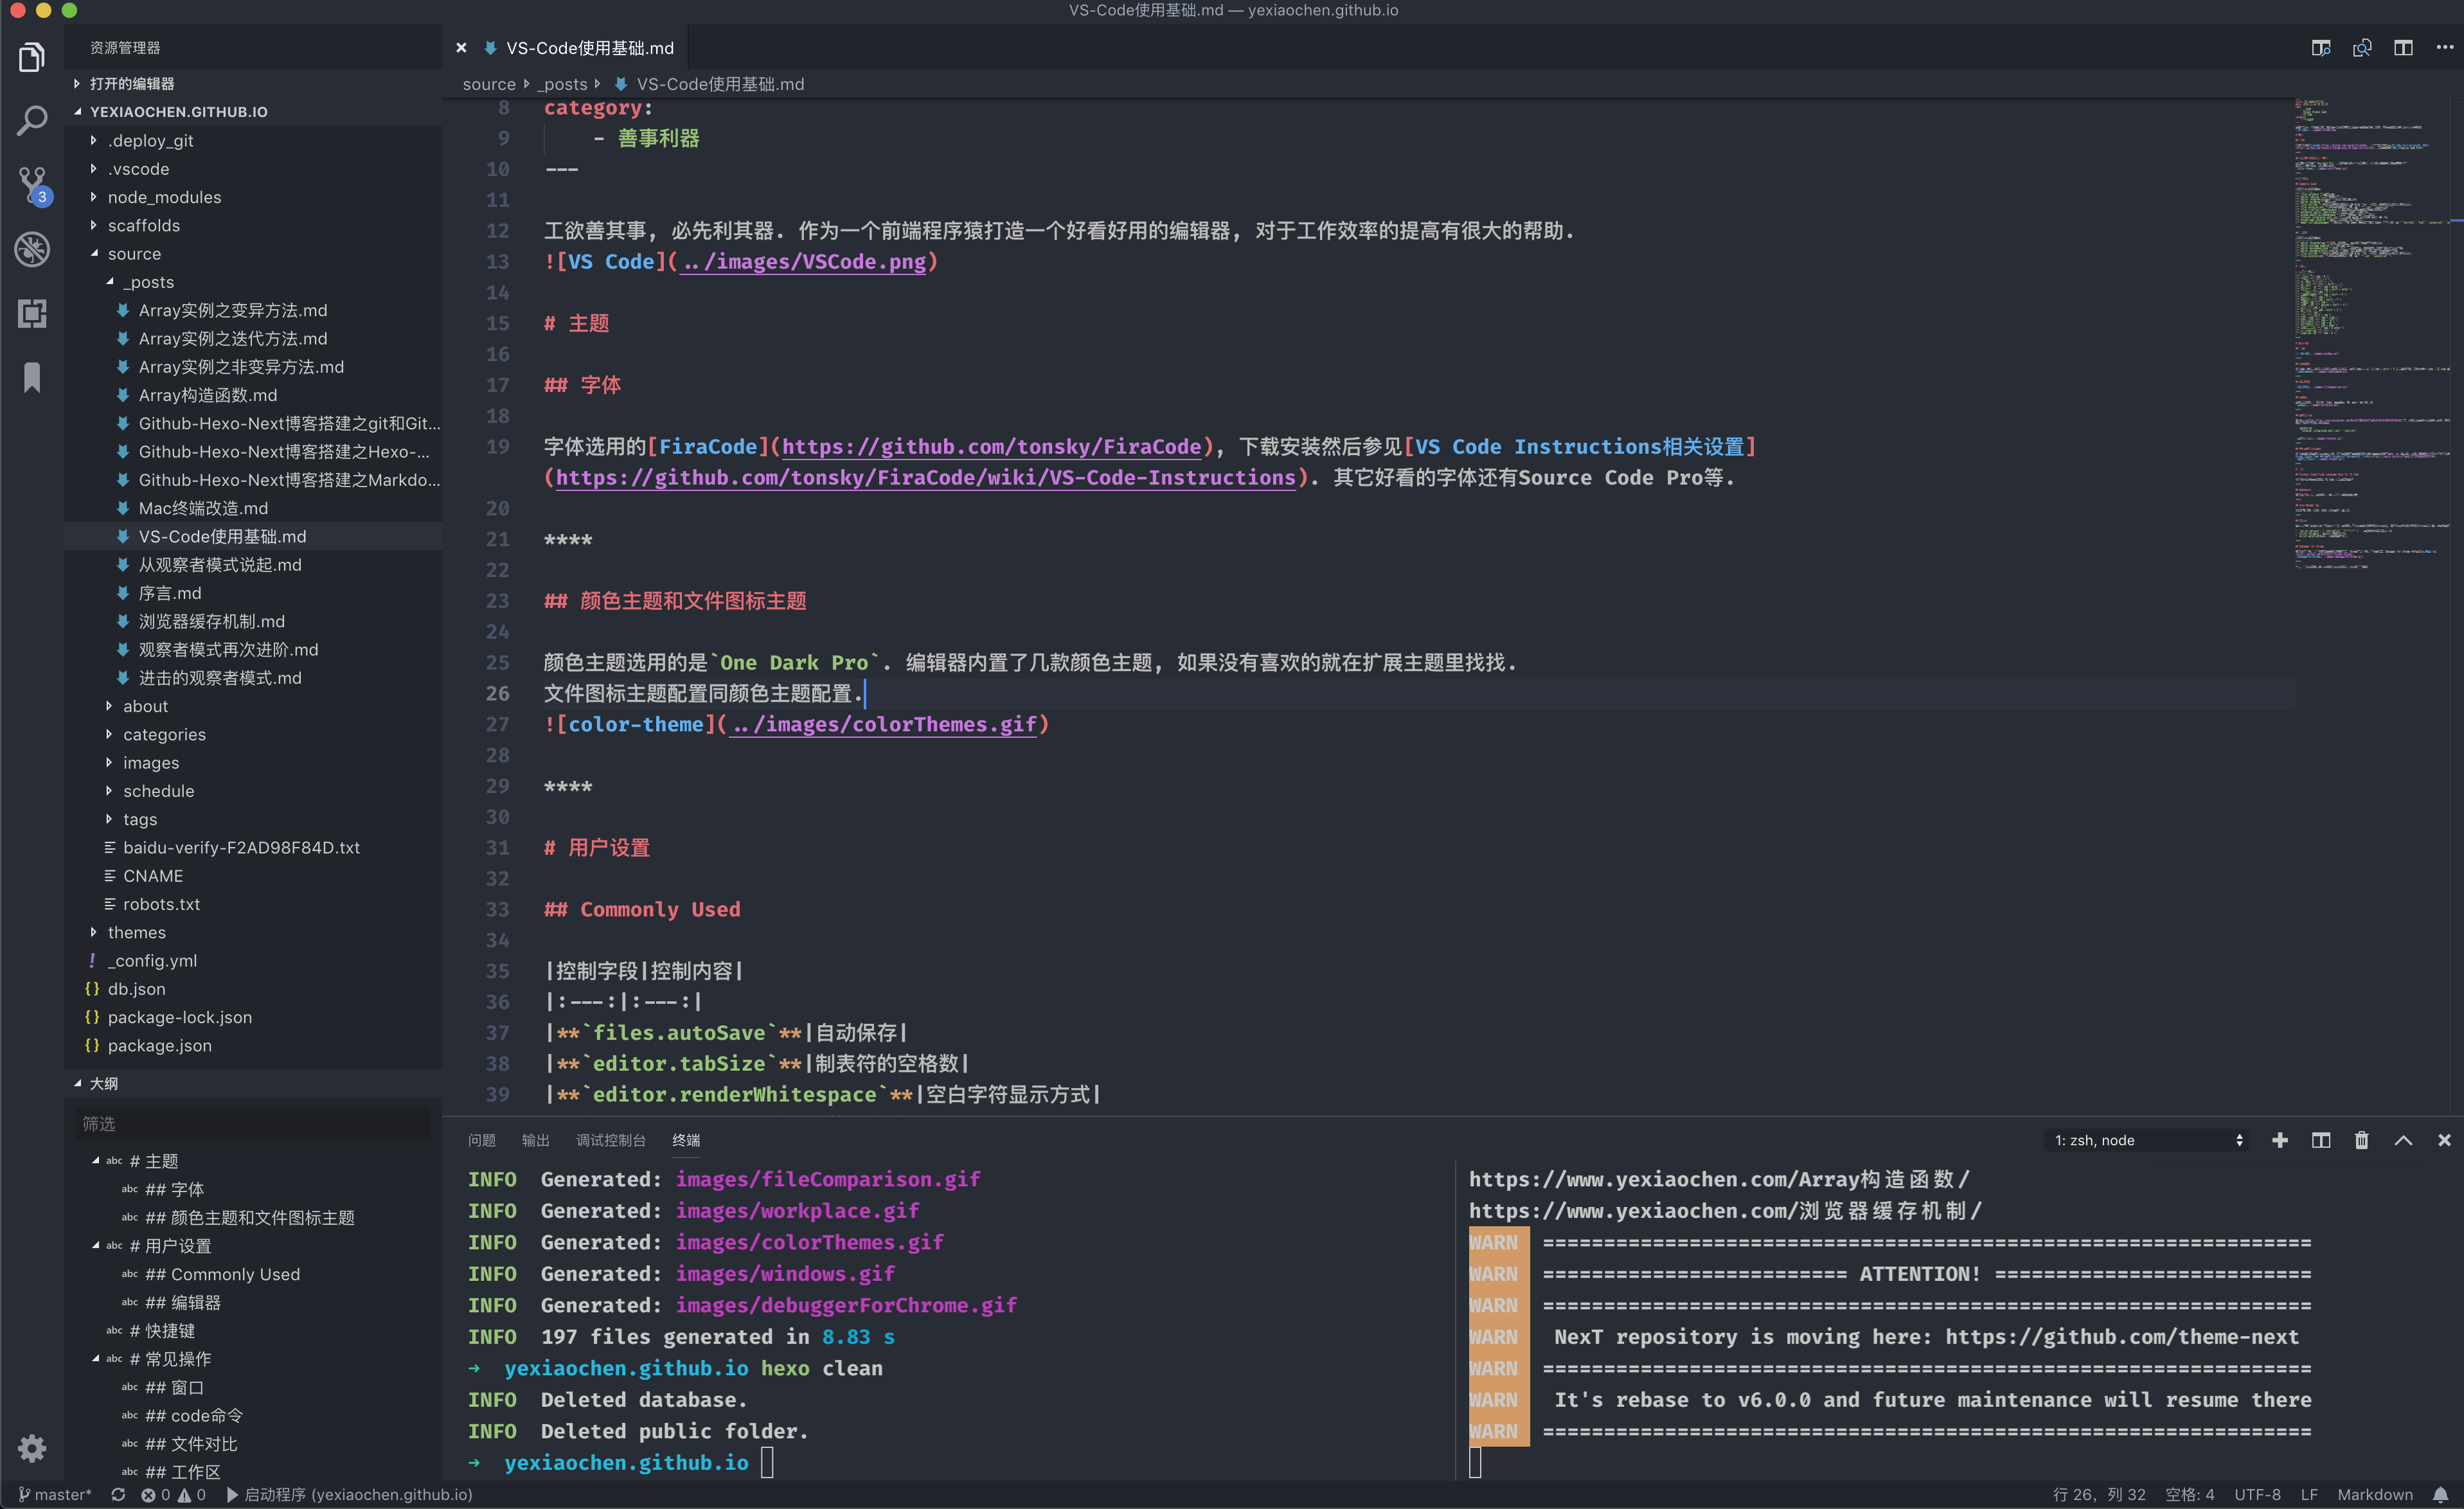Open the notifications bell in status bar
Screen dimensions: 2464x1509
point(2440,1494)
